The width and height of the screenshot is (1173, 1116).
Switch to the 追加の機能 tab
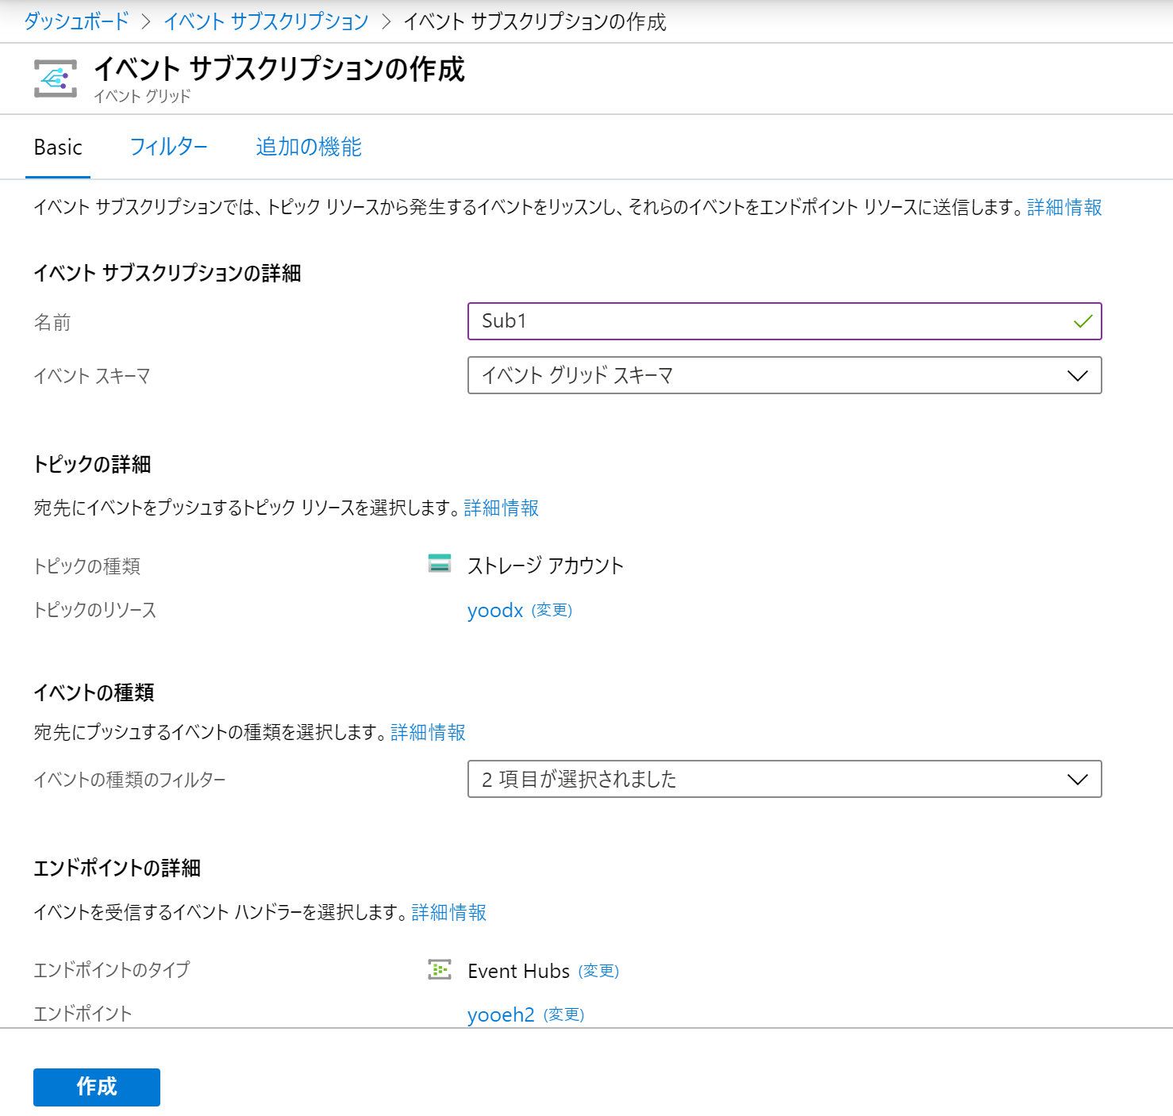click(309, 148)
